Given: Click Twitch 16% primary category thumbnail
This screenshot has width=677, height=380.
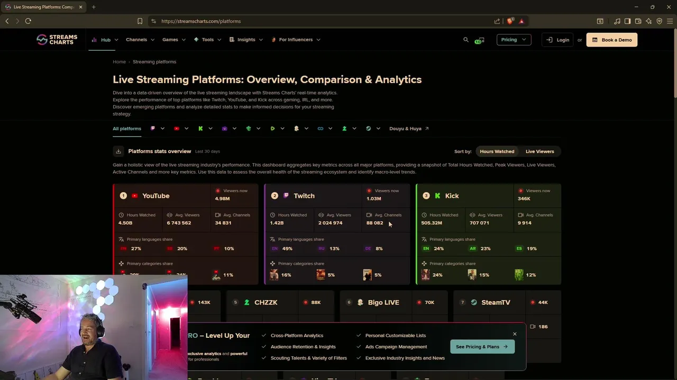Looking at the screenshot, I should 274,274.
